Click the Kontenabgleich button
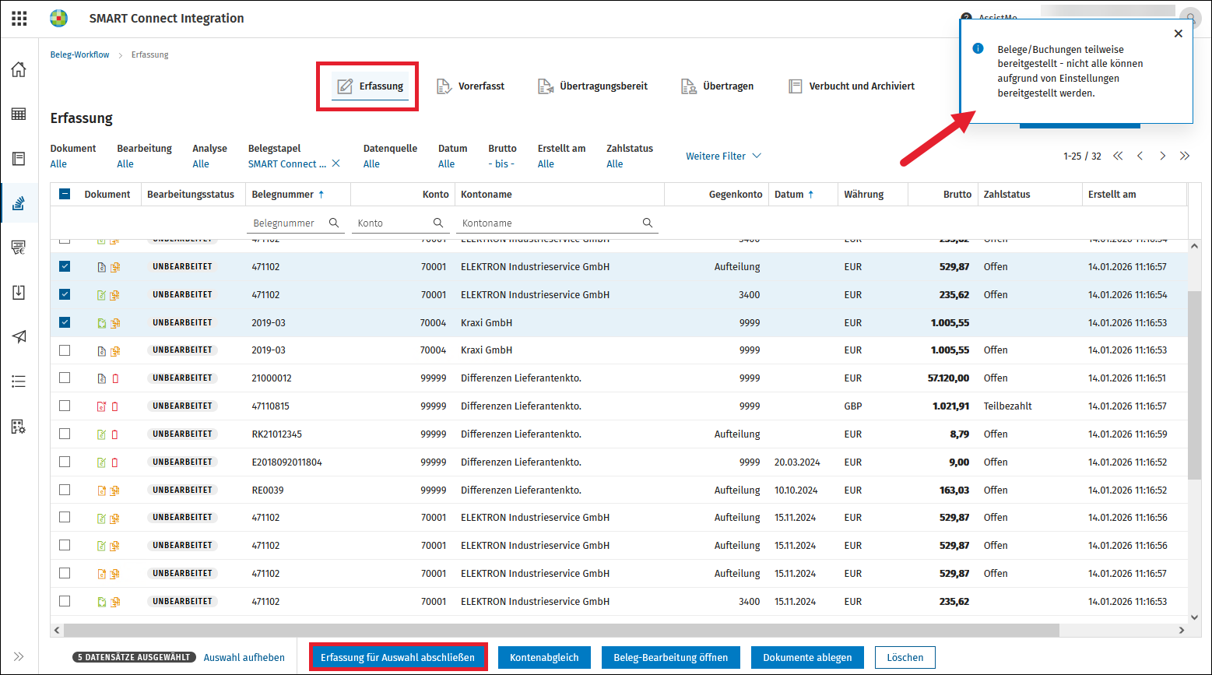 (544, 657)
